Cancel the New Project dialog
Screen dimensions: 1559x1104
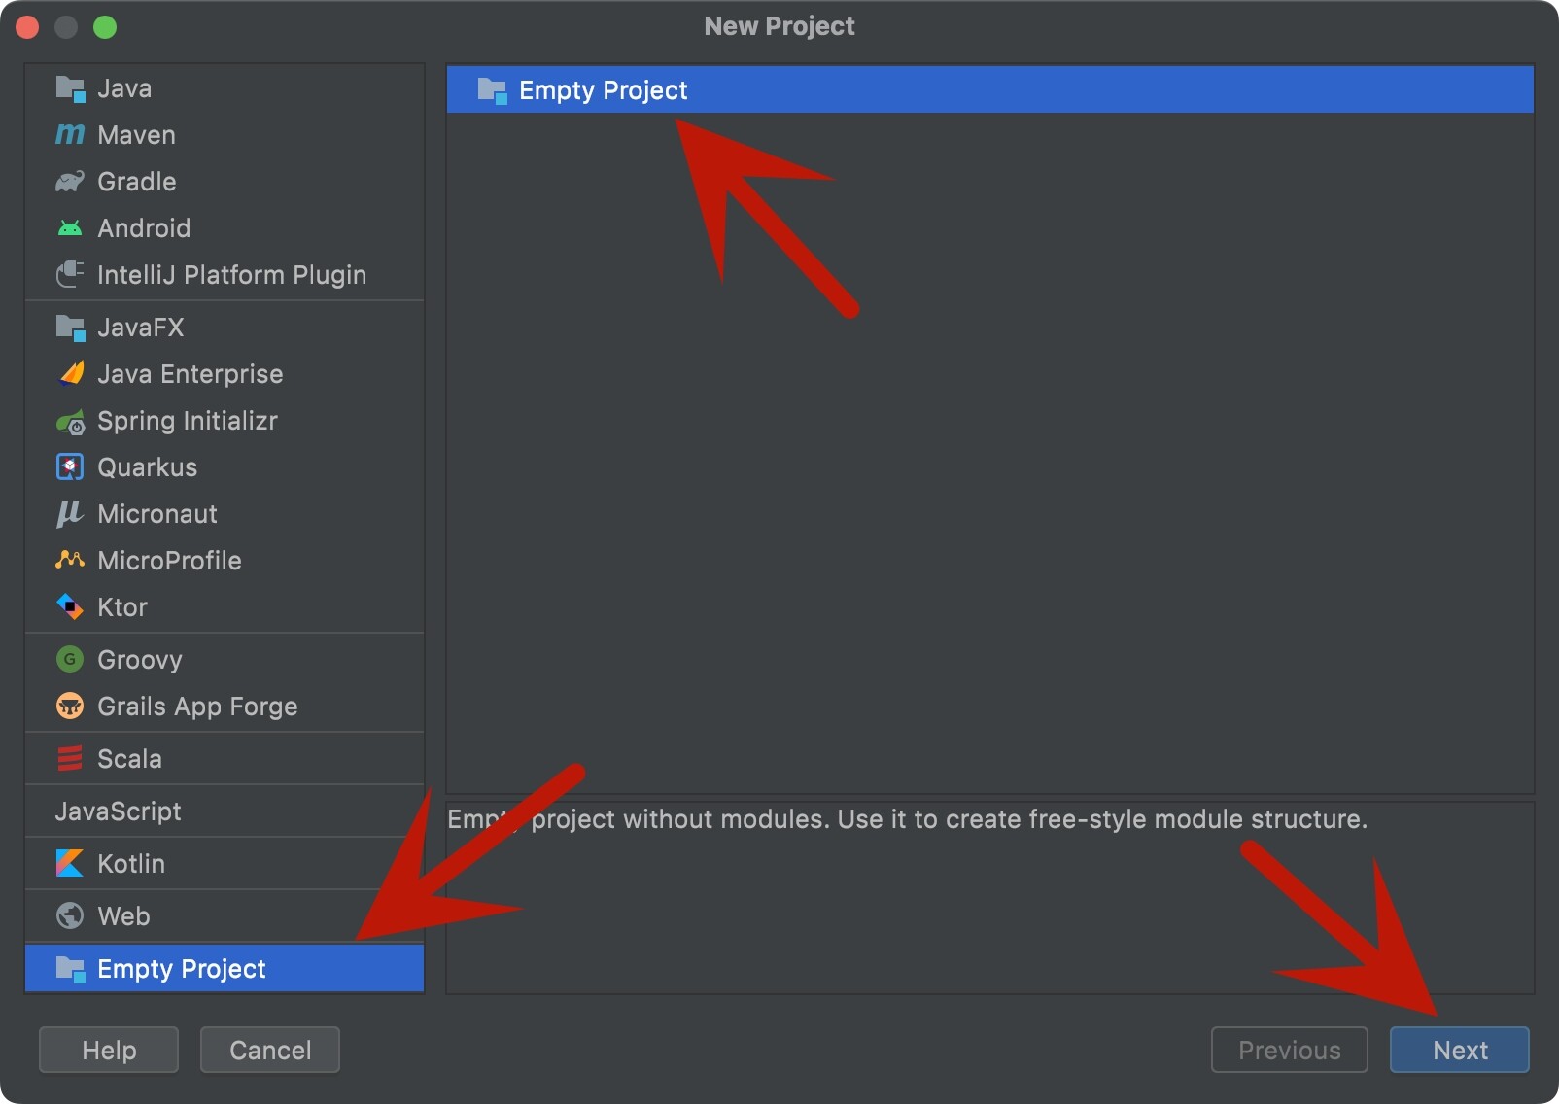pos(270,1050)
